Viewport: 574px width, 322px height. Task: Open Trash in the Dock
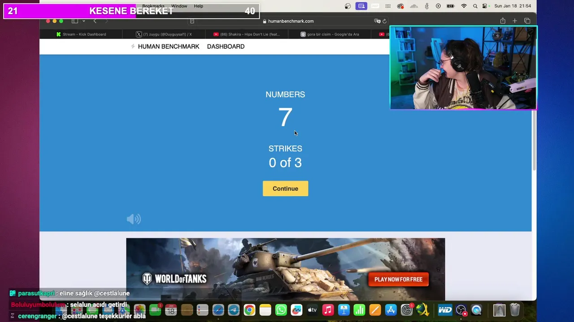515,310
